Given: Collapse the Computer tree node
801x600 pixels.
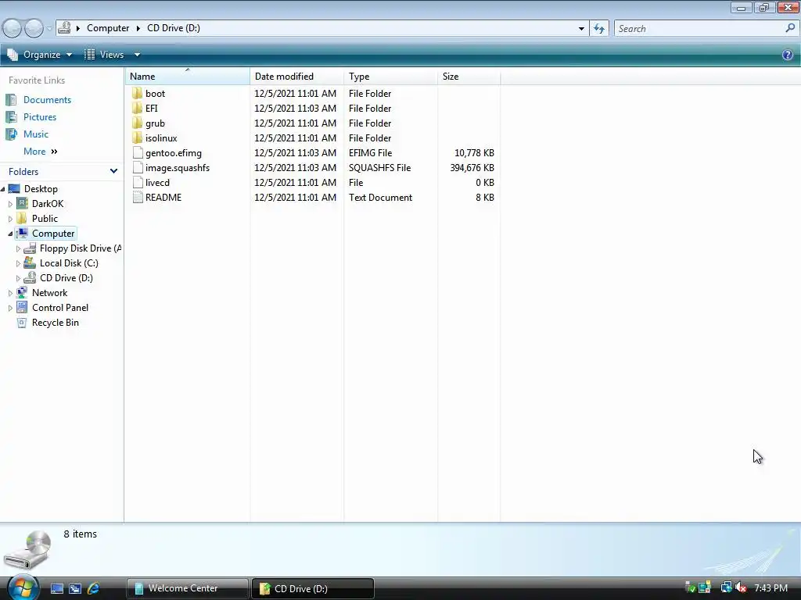Looking at the screenshot, I should coord(10,234).
